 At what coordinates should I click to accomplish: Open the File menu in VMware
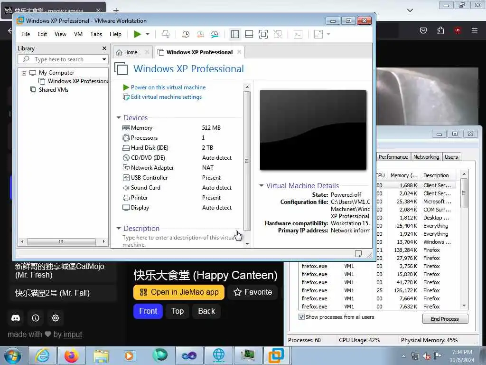tap(26, 34)
